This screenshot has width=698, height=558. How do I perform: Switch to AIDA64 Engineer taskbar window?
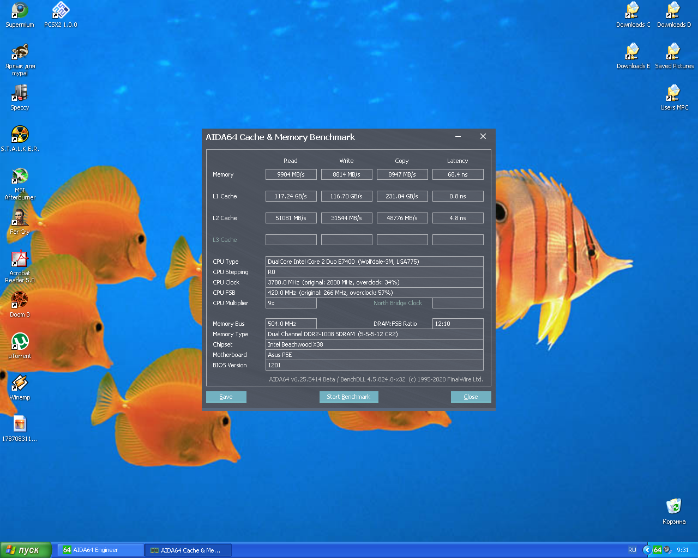[101, 550]
